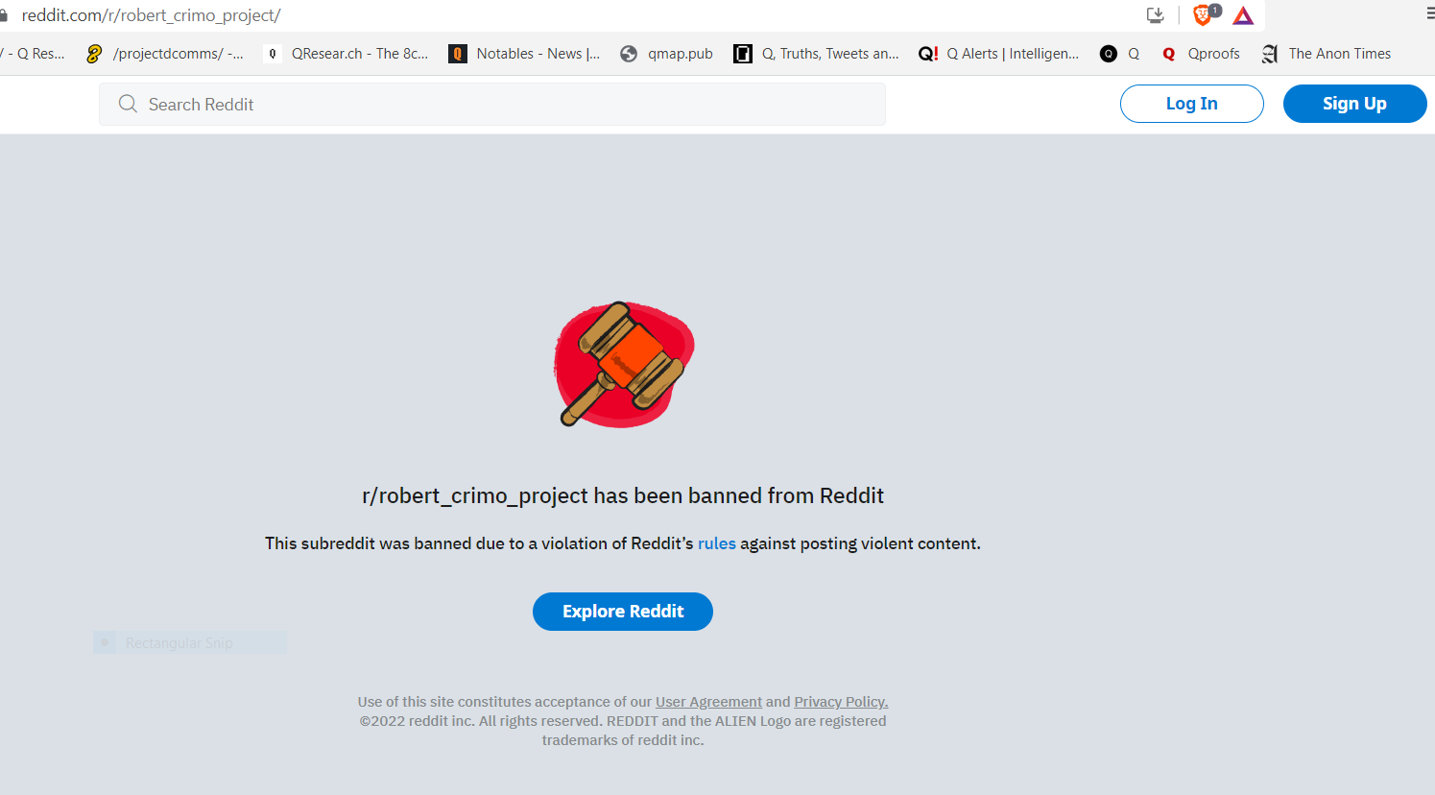Open the qmap.pub globe bookmark
The width and height of the screenshot is (1435, 795).
[667, 54]
